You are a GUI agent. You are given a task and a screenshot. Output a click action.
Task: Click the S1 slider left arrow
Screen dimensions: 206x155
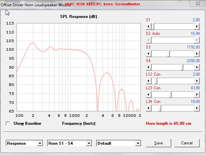(149, 27)
